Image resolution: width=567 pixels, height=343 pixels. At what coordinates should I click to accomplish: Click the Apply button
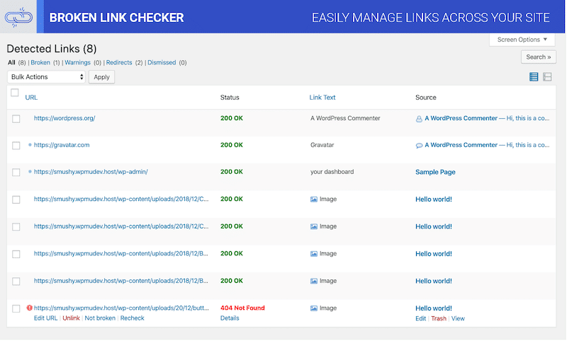pos(101,77)
